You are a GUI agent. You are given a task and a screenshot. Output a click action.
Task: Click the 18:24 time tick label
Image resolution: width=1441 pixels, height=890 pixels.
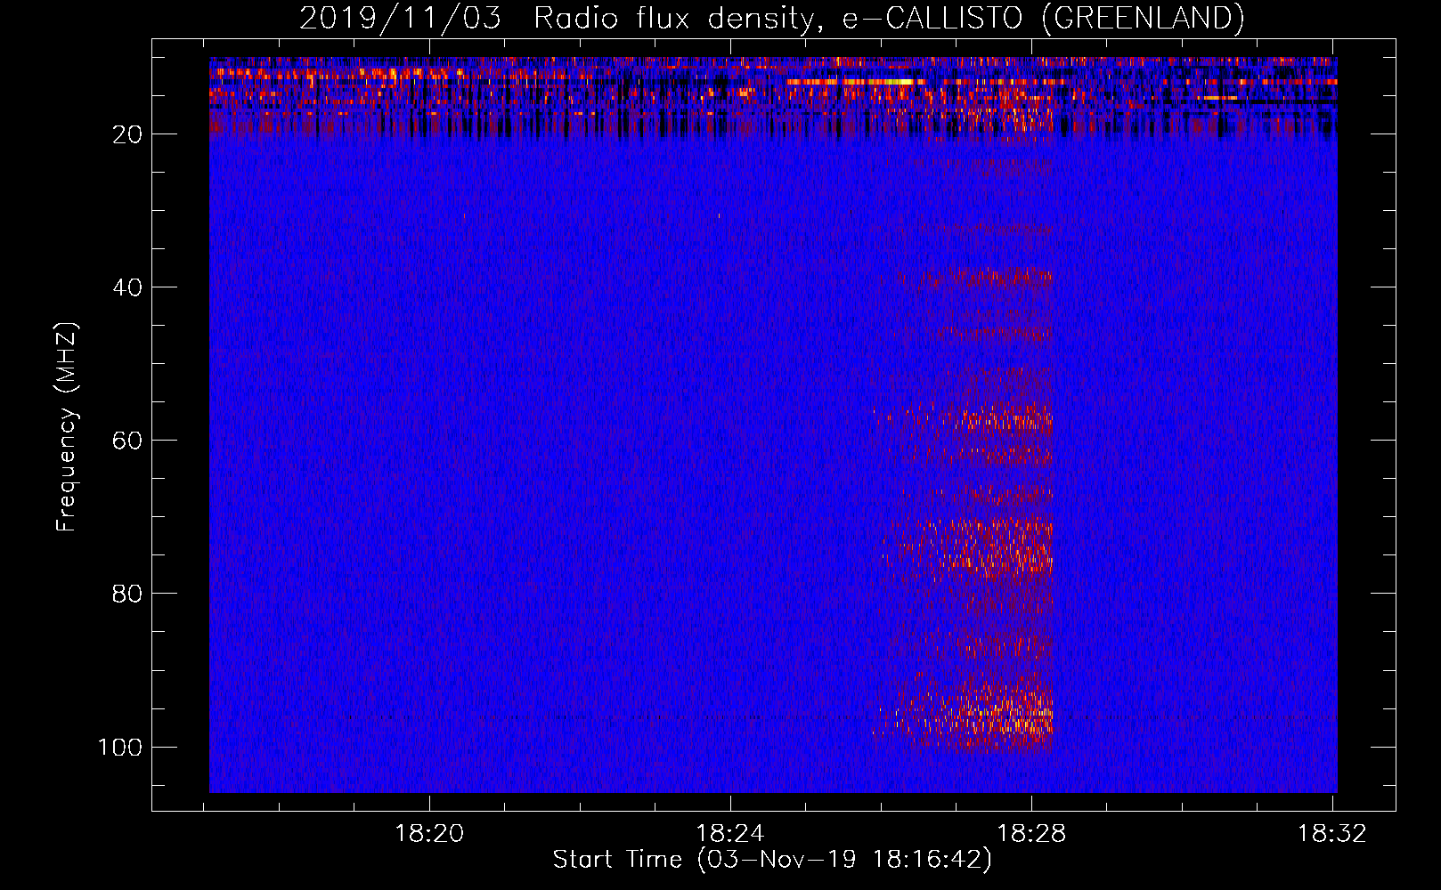click(730, 834)
